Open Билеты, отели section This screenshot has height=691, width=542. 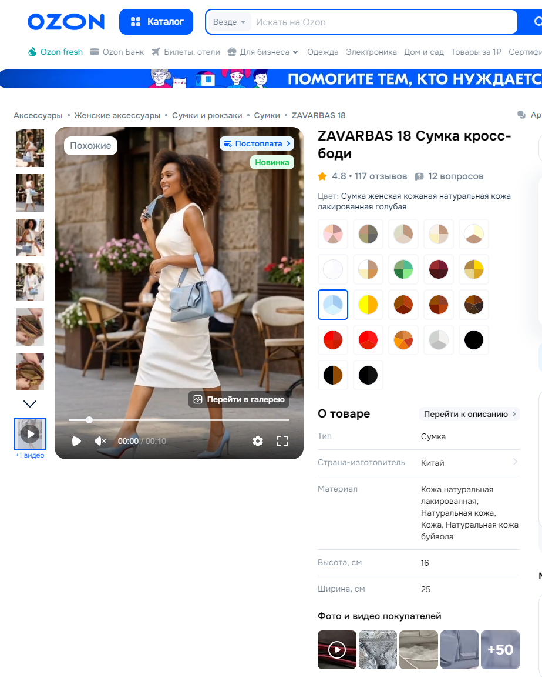186,52
